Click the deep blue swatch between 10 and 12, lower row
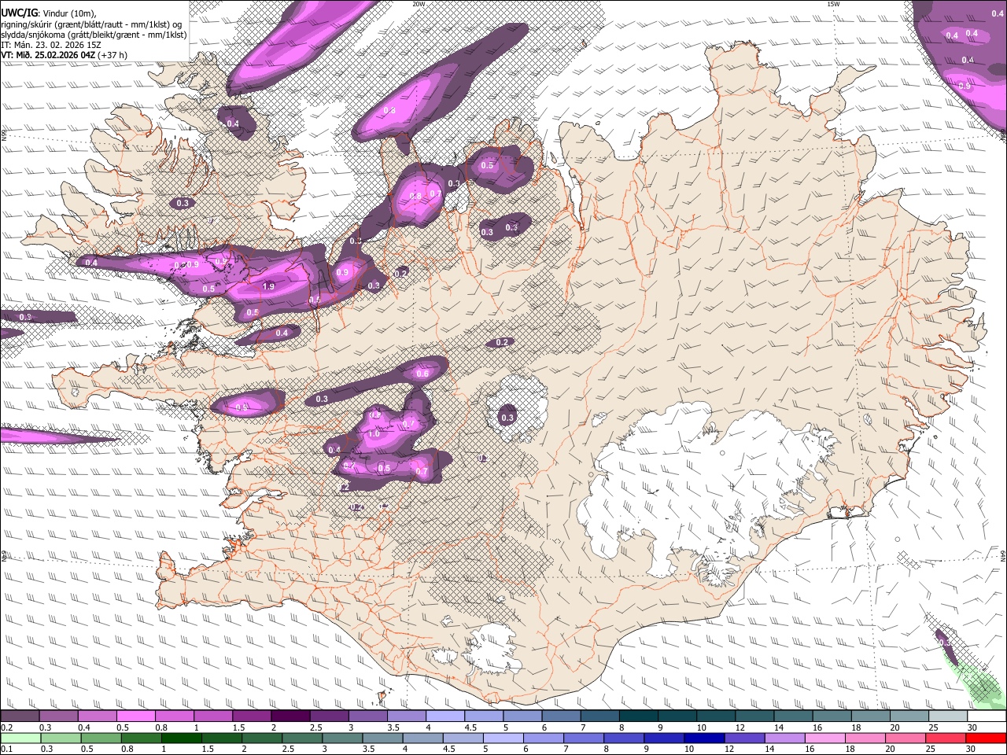Image resolution: width=1007 pixels, height=755 pixels. (x=705, y=738)
